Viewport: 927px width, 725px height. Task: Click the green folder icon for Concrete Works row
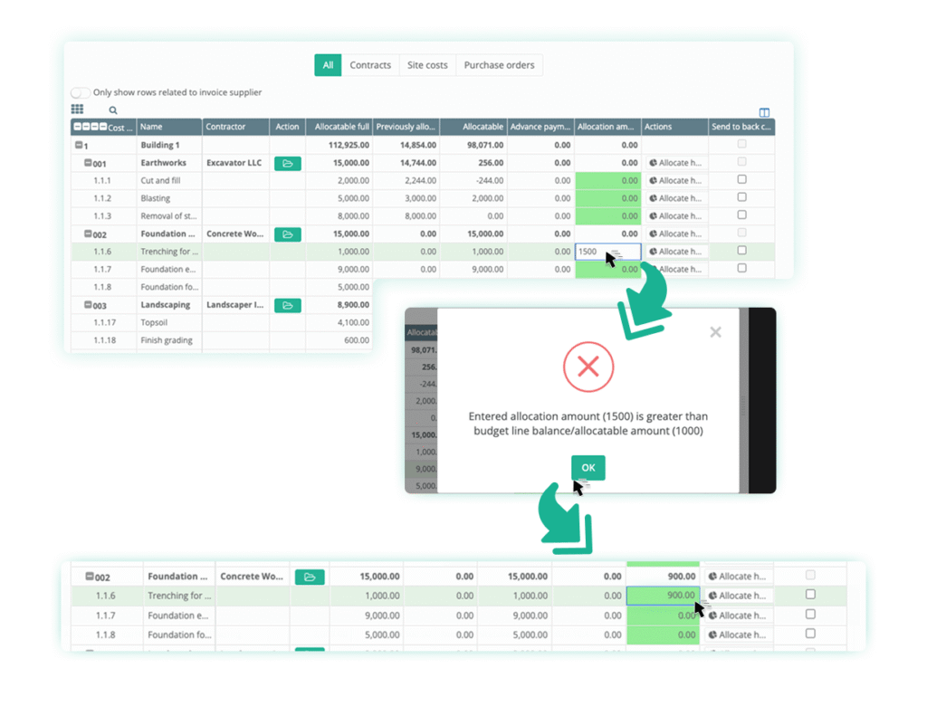point(288,234)
